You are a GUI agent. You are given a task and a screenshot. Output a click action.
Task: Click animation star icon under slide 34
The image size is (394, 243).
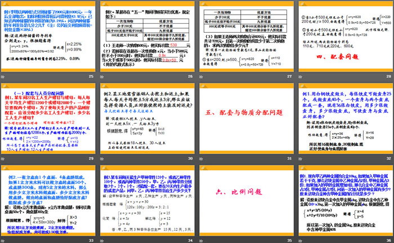[x=102, y=241]
